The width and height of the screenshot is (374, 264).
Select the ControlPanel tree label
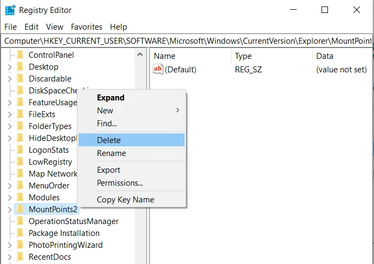[x=51, y=55]
